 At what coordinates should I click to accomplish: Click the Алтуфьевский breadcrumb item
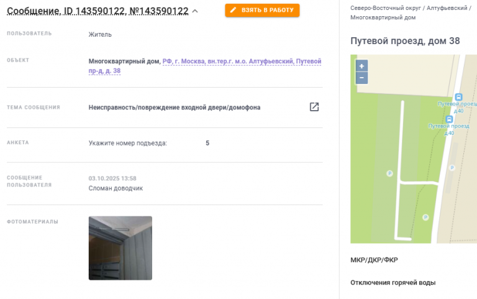pos(447,8)
